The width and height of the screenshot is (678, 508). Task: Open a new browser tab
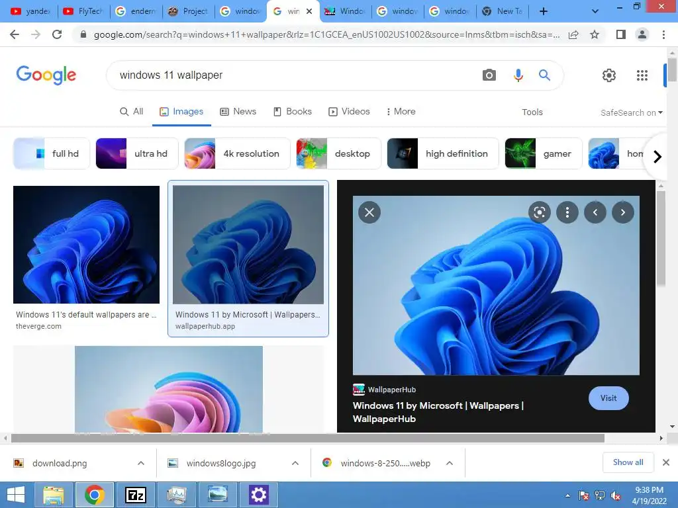pos(544,11)
